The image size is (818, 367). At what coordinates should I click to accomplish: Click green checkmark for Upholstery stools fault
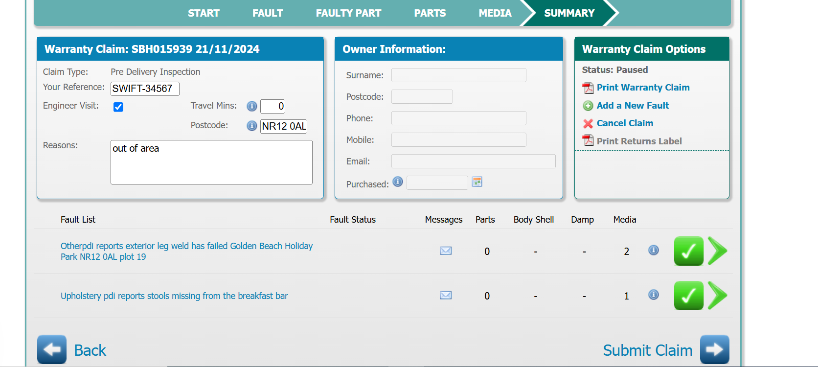click(x=689, y=296)
